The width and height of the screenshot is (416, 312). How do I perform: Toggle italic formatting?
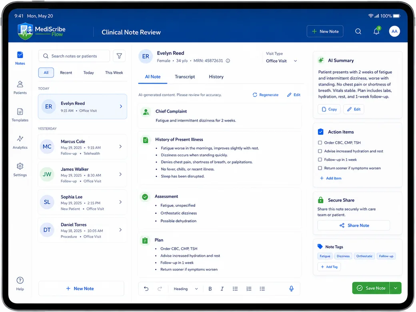point(222,289)
